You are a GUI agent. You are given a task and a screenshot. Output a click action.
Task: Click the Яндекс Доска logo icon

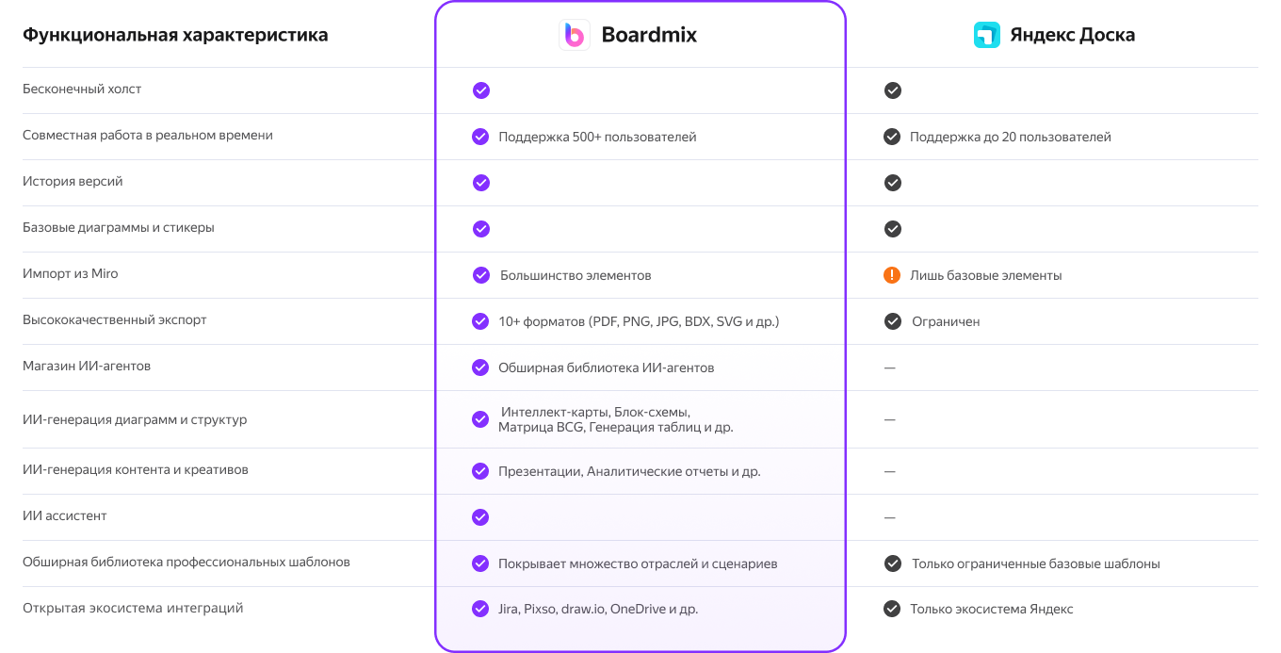tap(986, 35)
